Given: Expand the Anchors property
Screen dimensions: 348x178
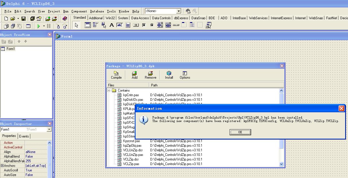Looking at the screenshot, I should point(2,166).
